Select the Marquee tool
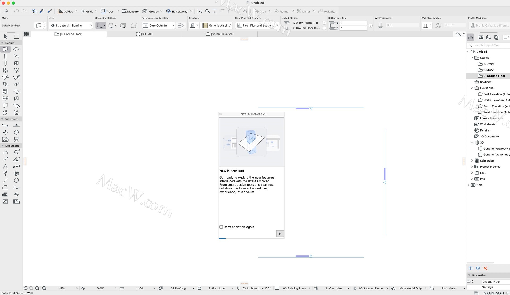Viewport: 510px width, 295px height. 16,36
